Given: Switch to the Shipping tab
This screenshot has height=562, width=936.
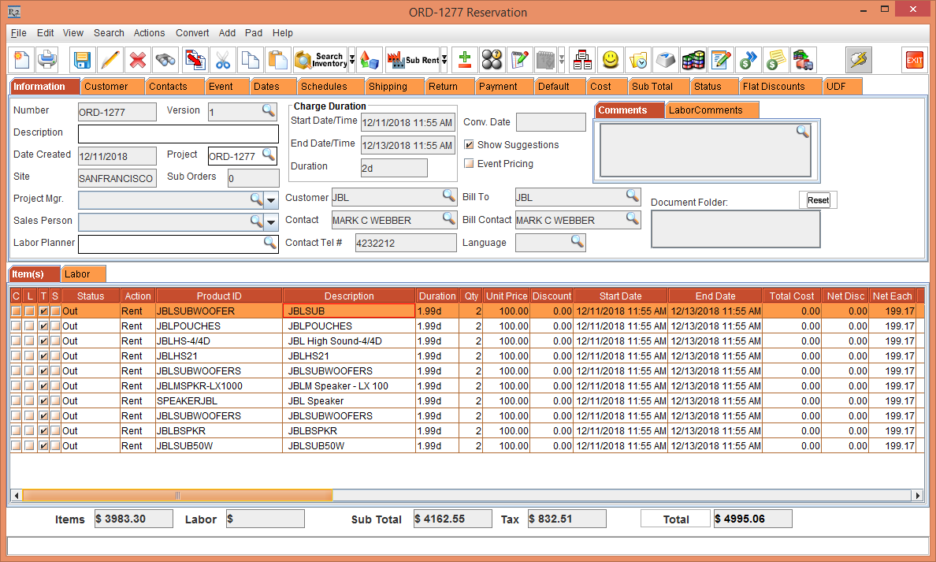Looking at the screenshot, I should 388,87.
